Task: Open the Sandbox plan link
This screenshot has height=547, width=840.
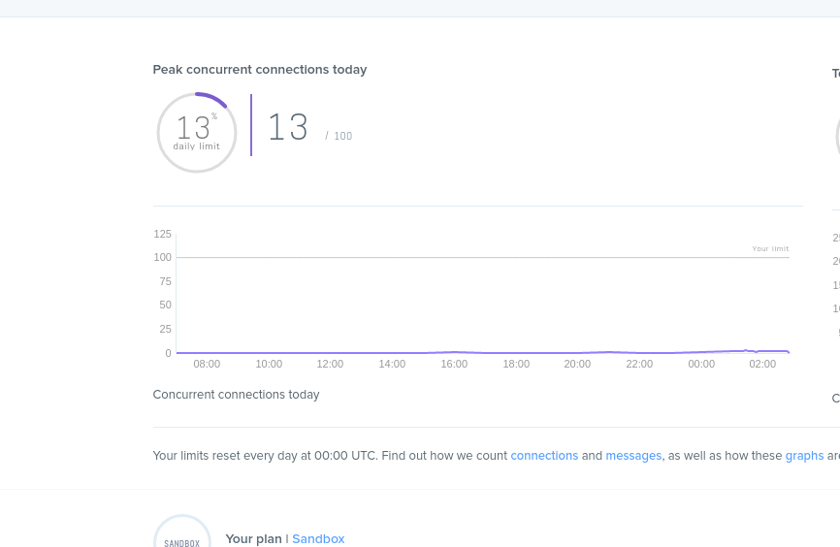Action: pyautogui.click(x=318, y=539)
